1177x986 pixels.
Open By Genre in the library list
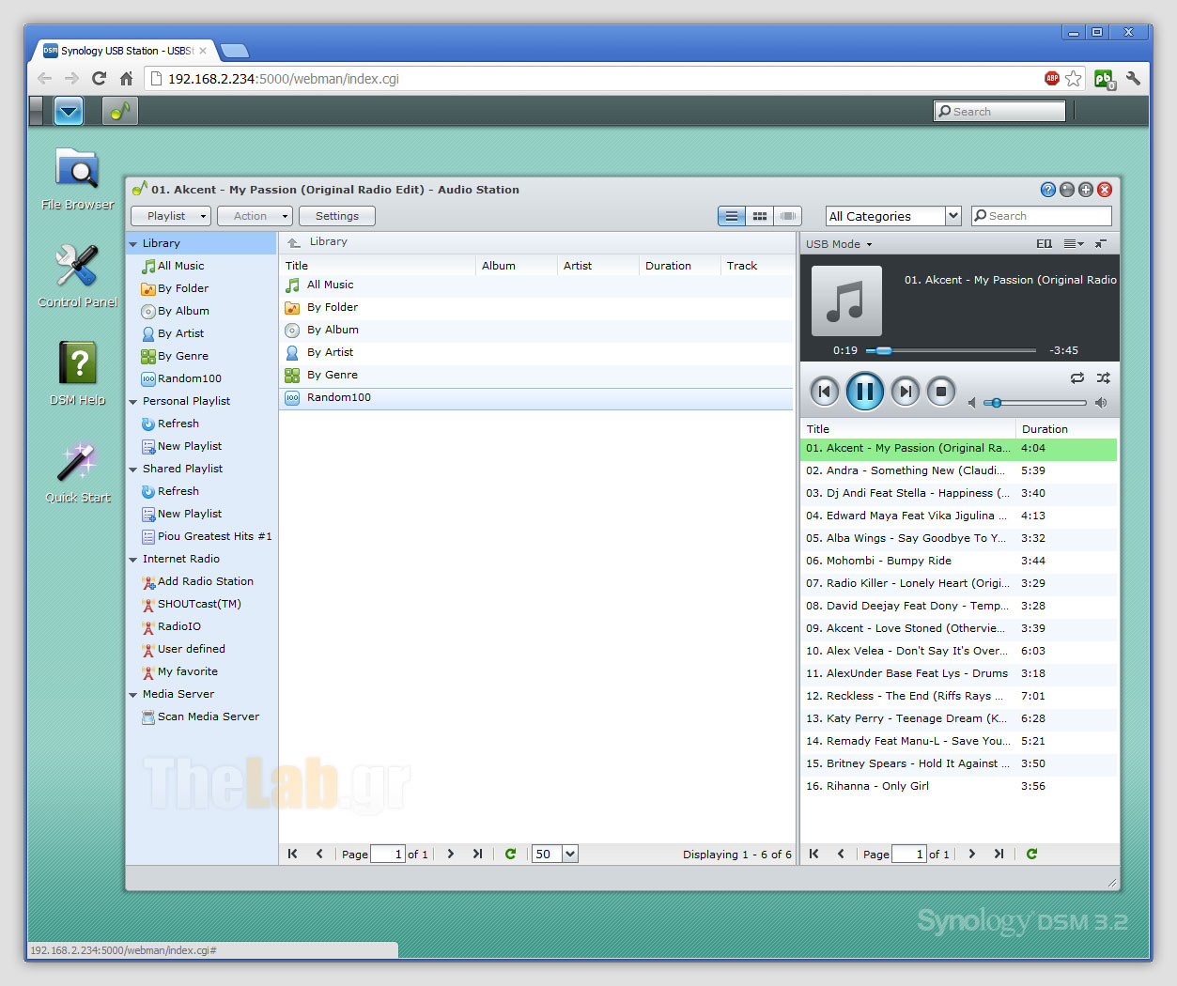click(333, 375)
